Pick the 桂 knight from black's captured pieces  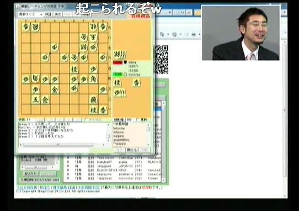tap(118, 82)
